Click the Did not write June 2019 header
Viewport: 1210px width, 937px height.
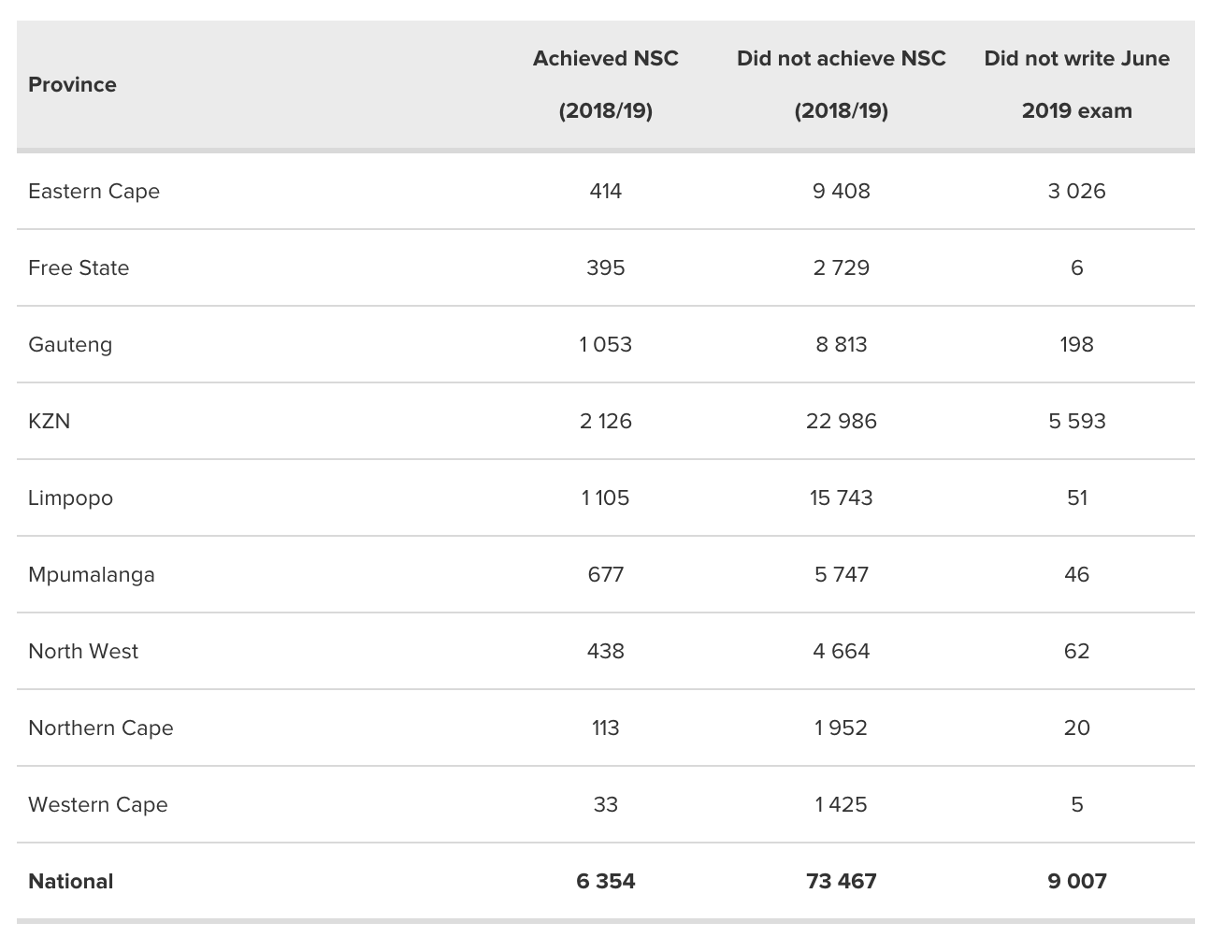(1076, 84)
